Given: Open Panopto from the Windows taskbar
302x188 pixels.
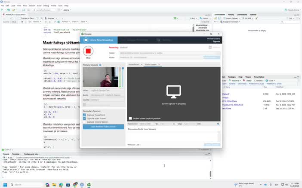Looking at the screenshot, I should tap(89, 185).
